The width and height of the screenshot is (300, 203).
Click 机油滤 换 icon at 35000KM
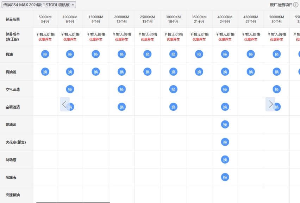[199, 72]
